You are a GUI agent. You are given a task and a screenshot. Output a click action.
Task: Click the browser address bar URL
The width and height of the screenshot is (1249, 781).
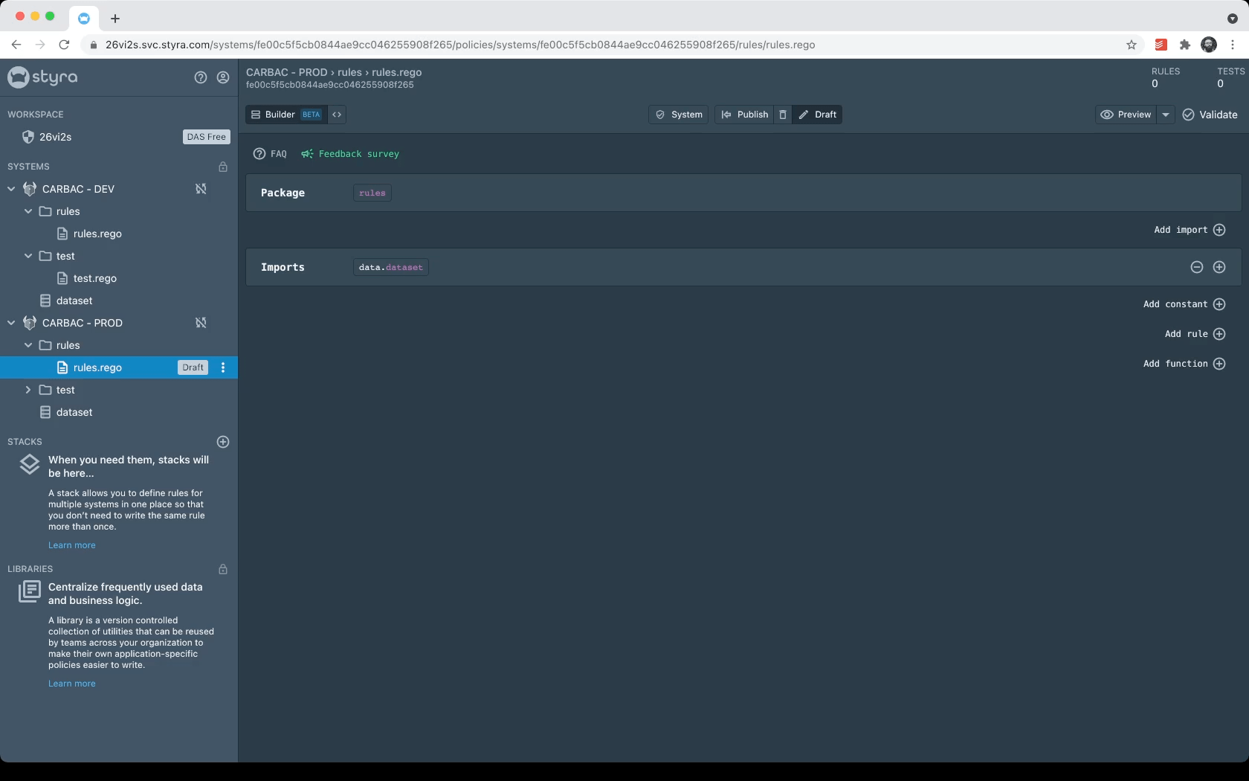click(460, 45)
